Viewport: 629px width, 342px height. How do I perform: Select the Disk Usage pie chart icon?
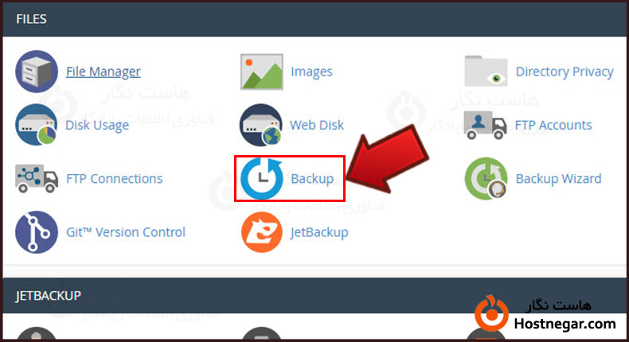[x=37, y=125]
